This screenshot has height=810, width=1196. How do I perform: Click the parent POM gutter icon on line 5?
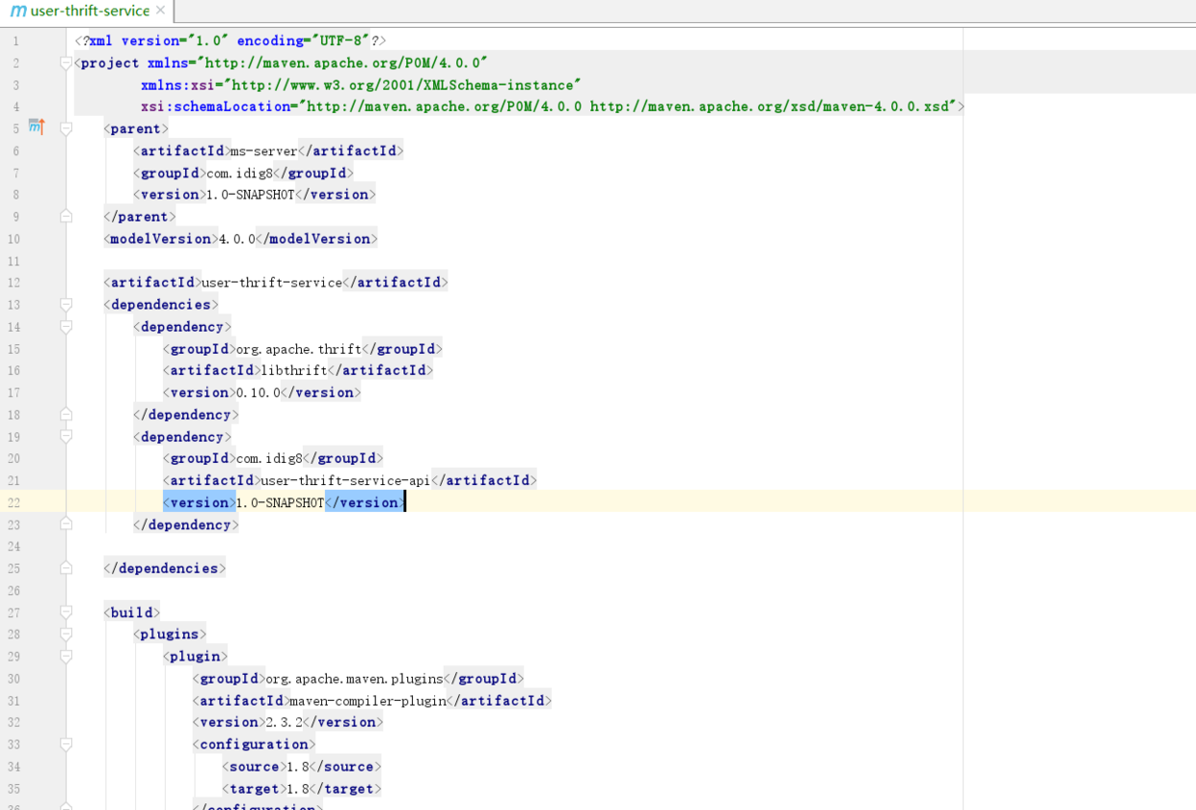click(x=37, y=127)
